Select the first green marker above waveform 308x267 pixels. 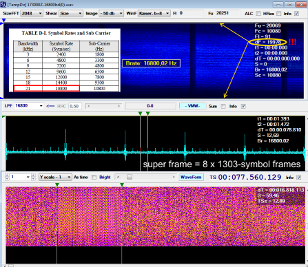tap(140, 114)
